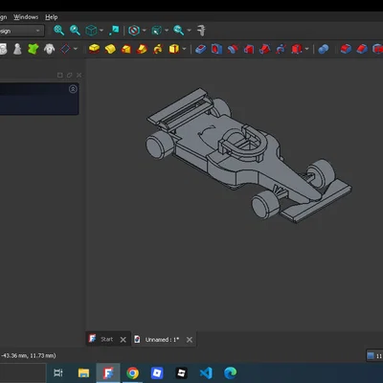Click the Draw style icon
383x383 pixels.
pos(134,31)
